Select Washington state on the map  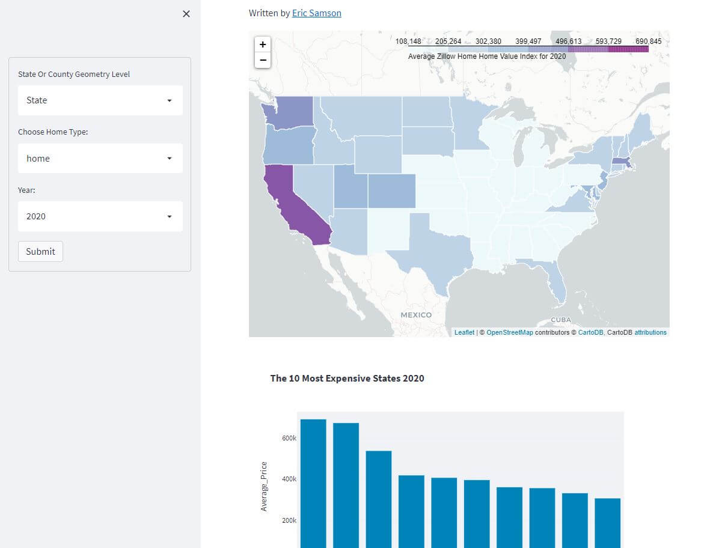coord(292,111)
